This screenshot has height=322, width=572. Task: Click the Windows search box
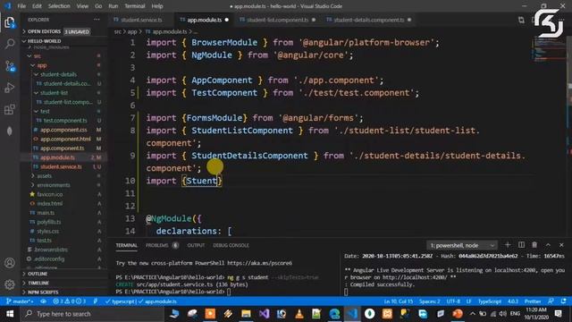[x=93, y=314]
